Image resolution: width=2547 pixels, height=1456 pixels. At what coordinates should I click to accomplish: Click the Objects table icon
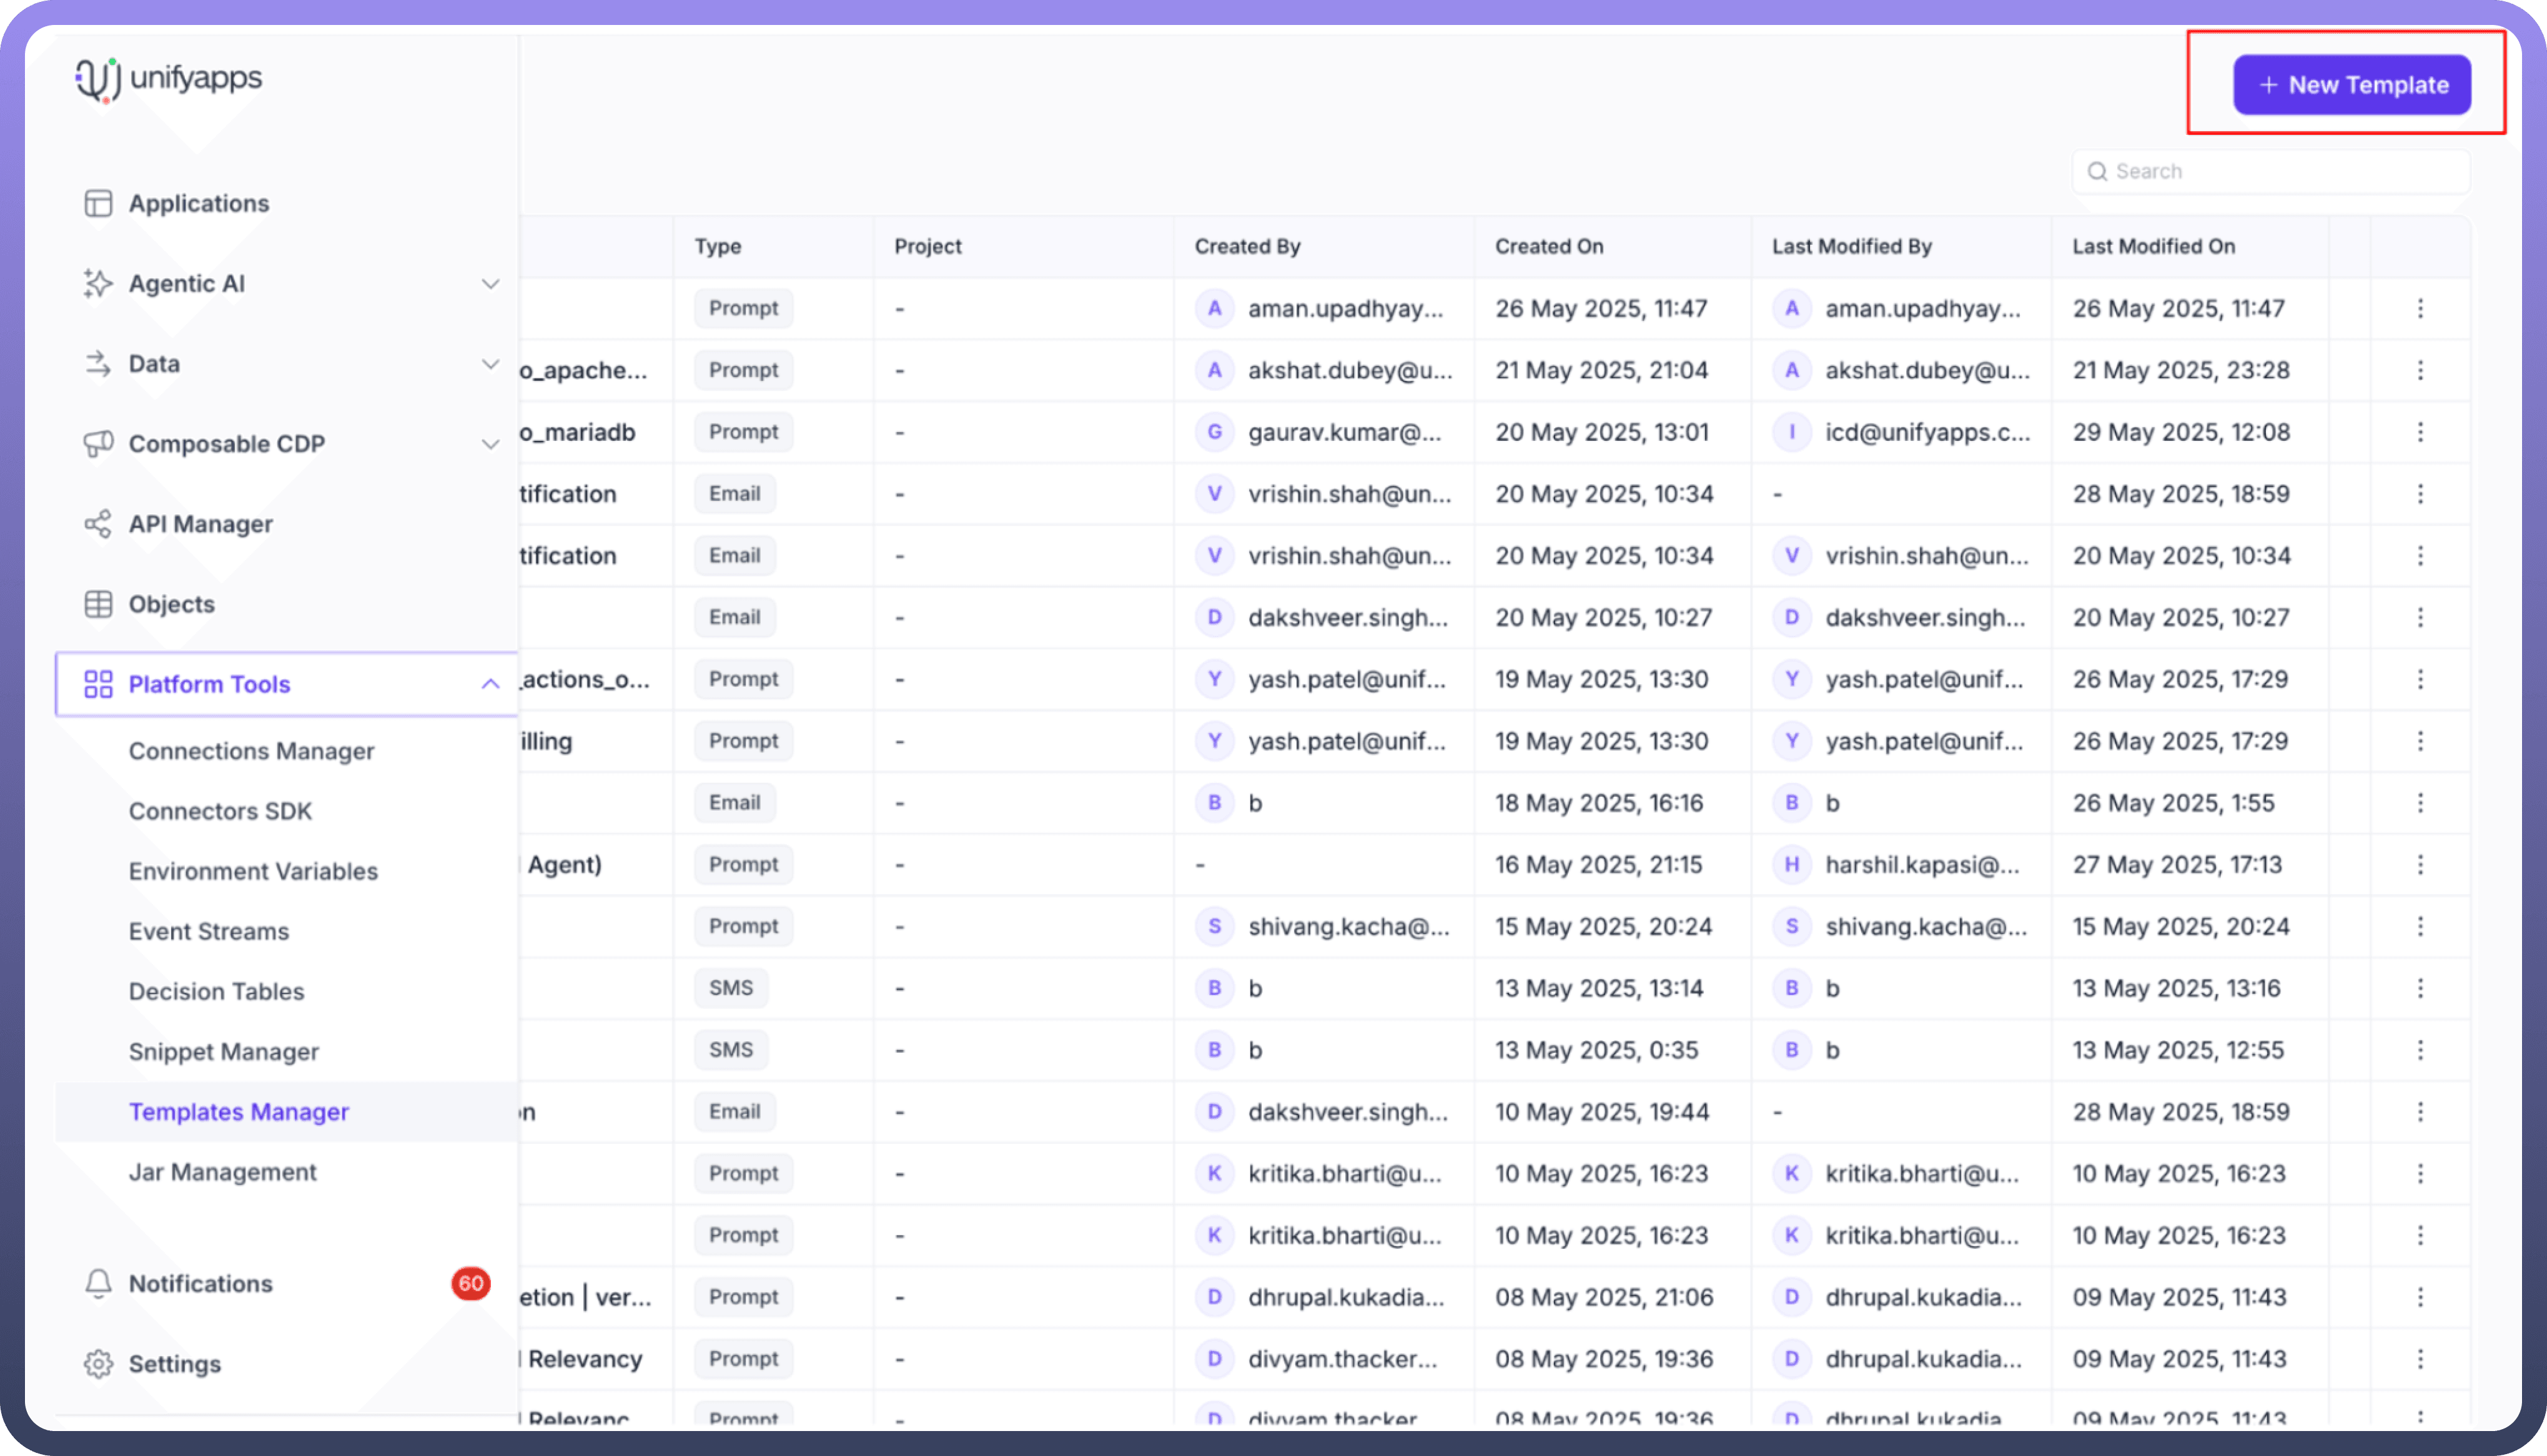[98, 604]
